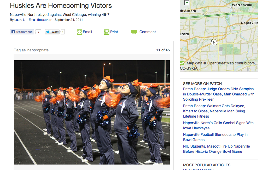Open NIU Students Mascot Orange Bowl article

pos(216,149)
